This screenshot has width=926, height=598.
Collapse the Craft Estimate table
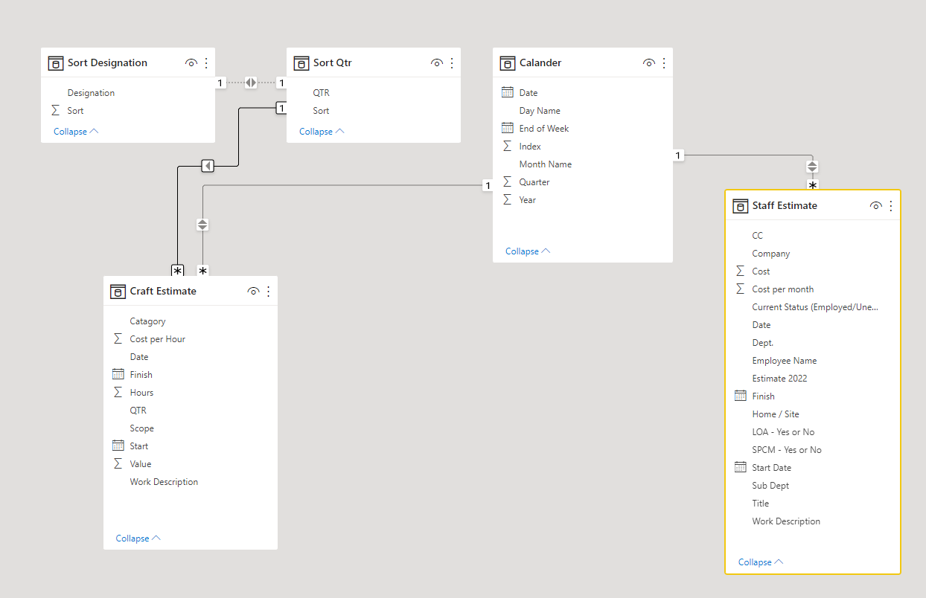point(138,538)
